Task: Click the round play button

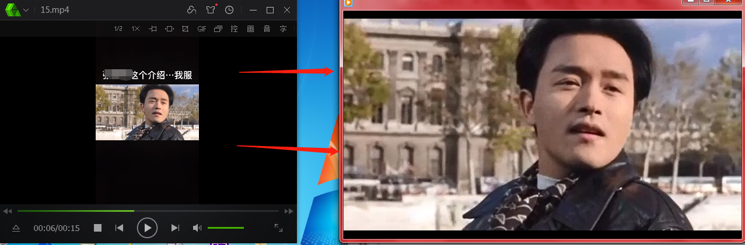Action: click(148, 228)
